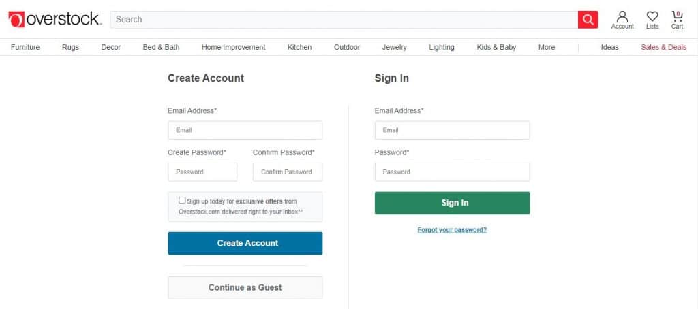This screenshot has height=309, width=698.
Task: Open the More navigation menu
Action: [x=546, y=47]
